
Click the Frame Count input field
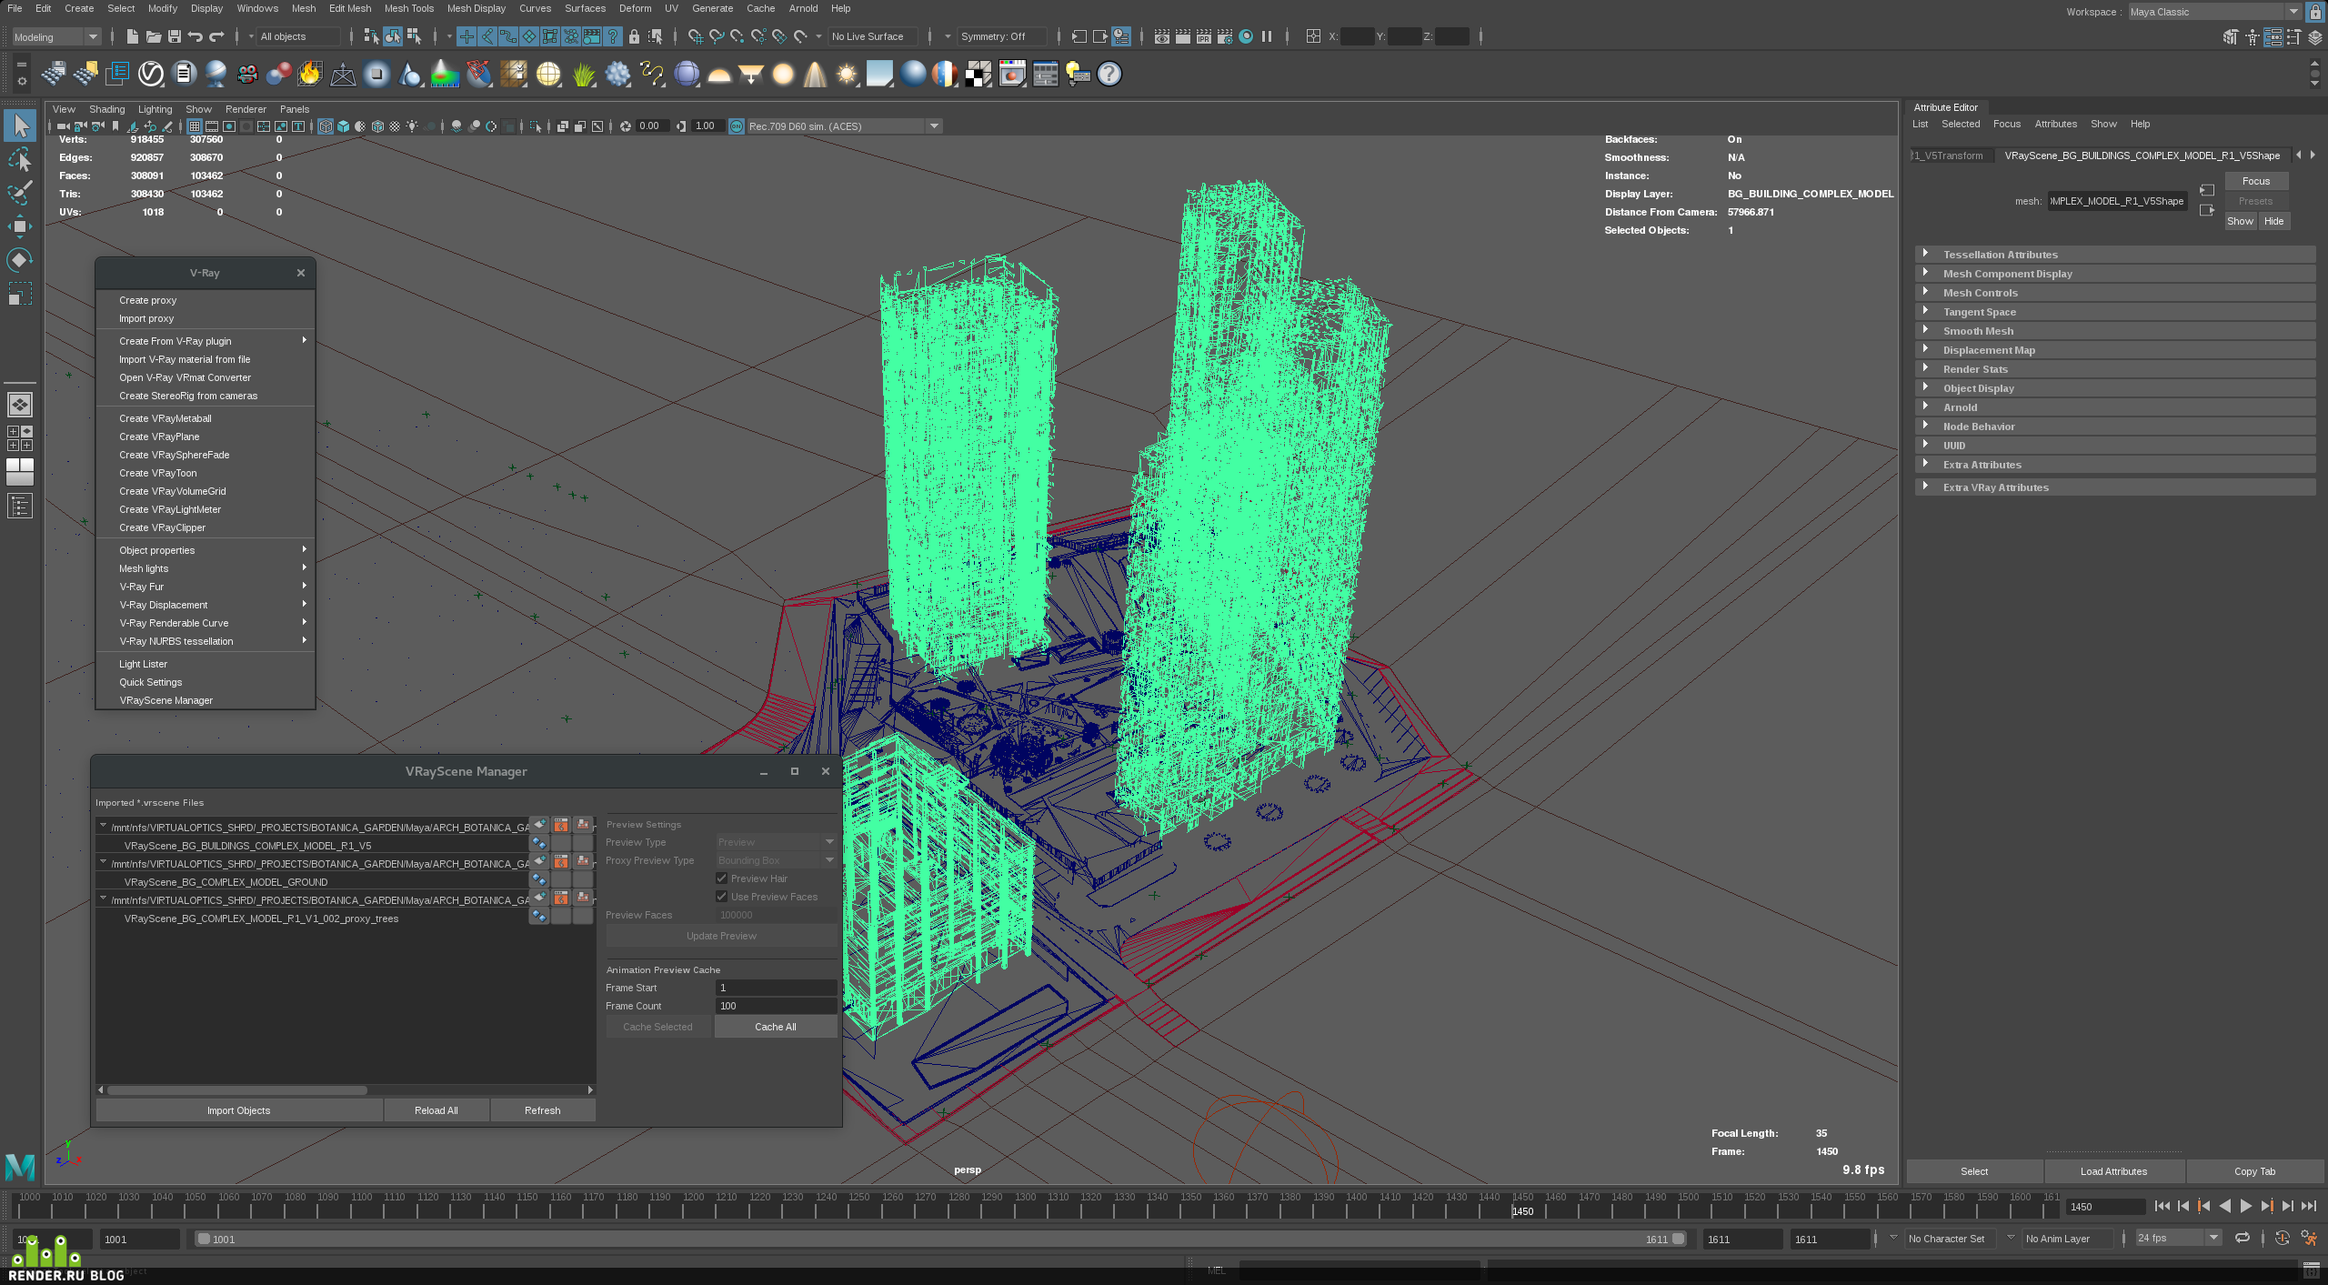click(776, 1006)
